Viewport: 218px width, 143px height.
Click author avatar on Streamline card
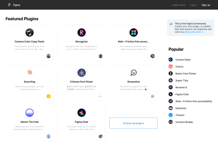(153, 96)
